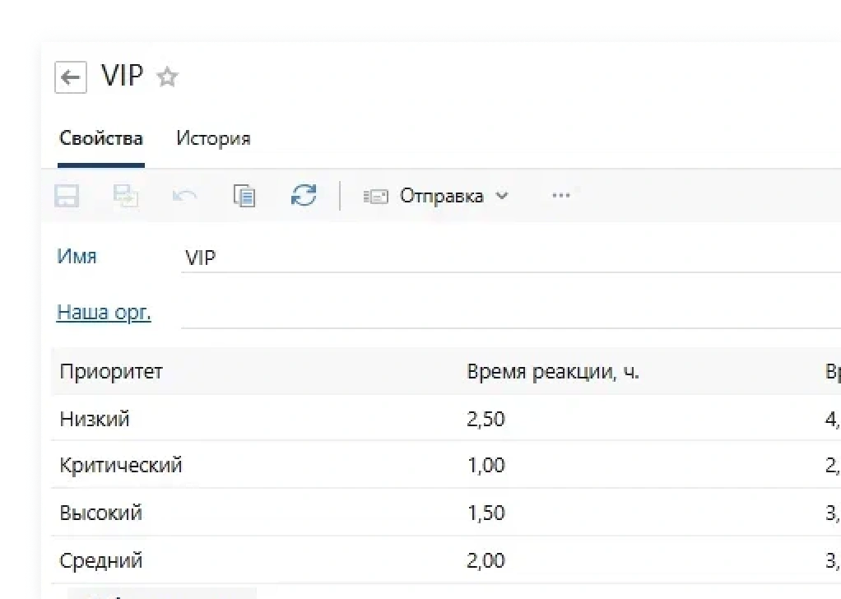Click the Undo changes icon
This screenshot has width=841, height=599.
[185, 196]
